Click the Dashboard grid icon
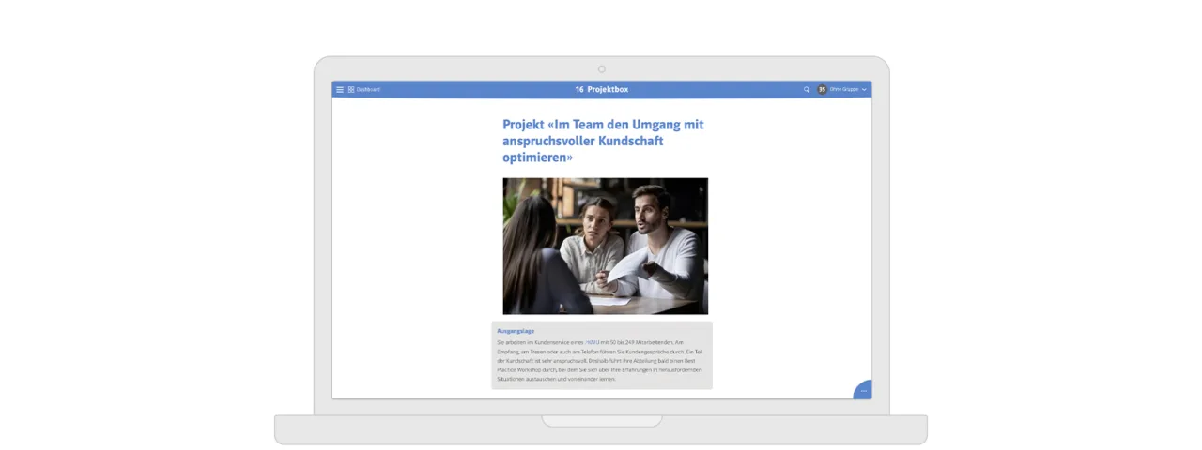Viewport: 1202px width, 450px height. (351, 90)
